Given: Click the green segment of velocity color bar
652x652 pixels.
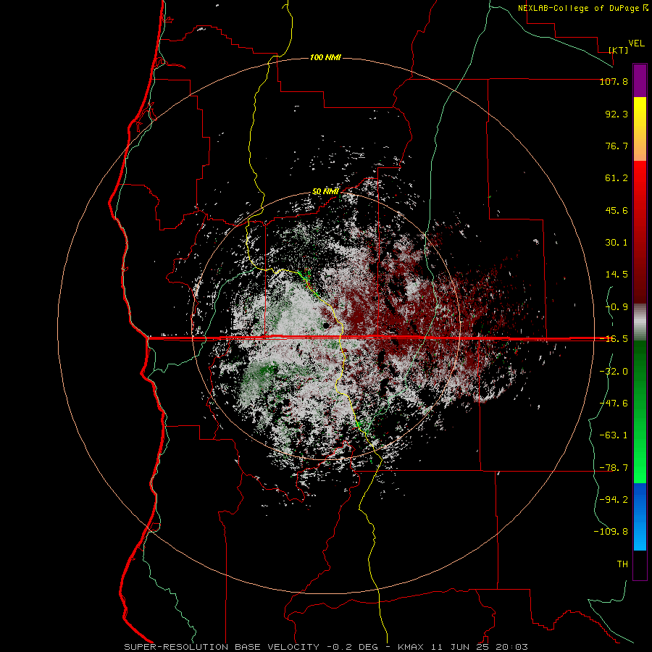Looking at the screenshot, I should (640, 411).
